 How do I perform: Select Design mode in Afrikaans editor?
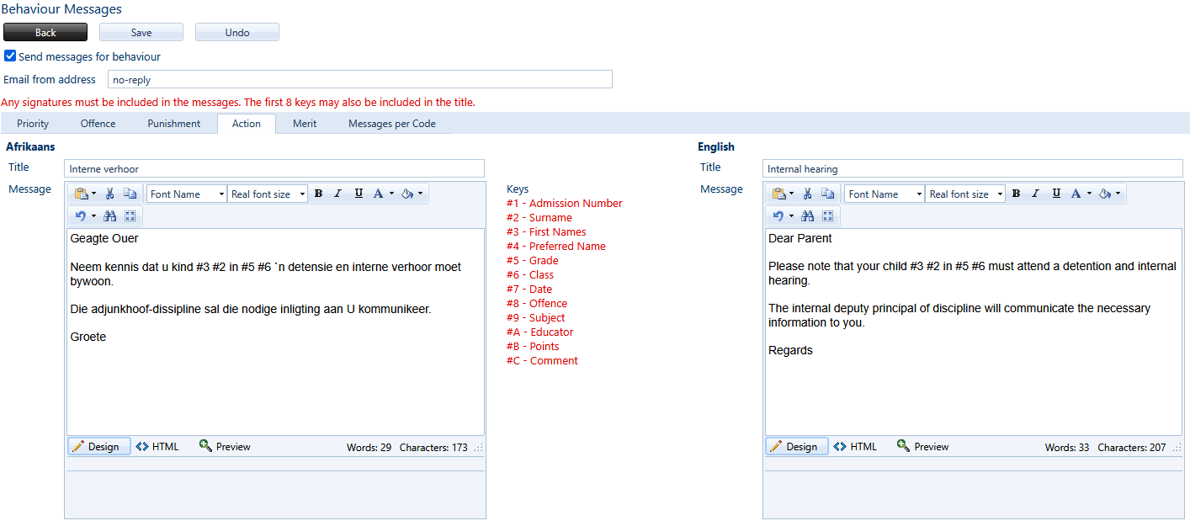(99, 447)
